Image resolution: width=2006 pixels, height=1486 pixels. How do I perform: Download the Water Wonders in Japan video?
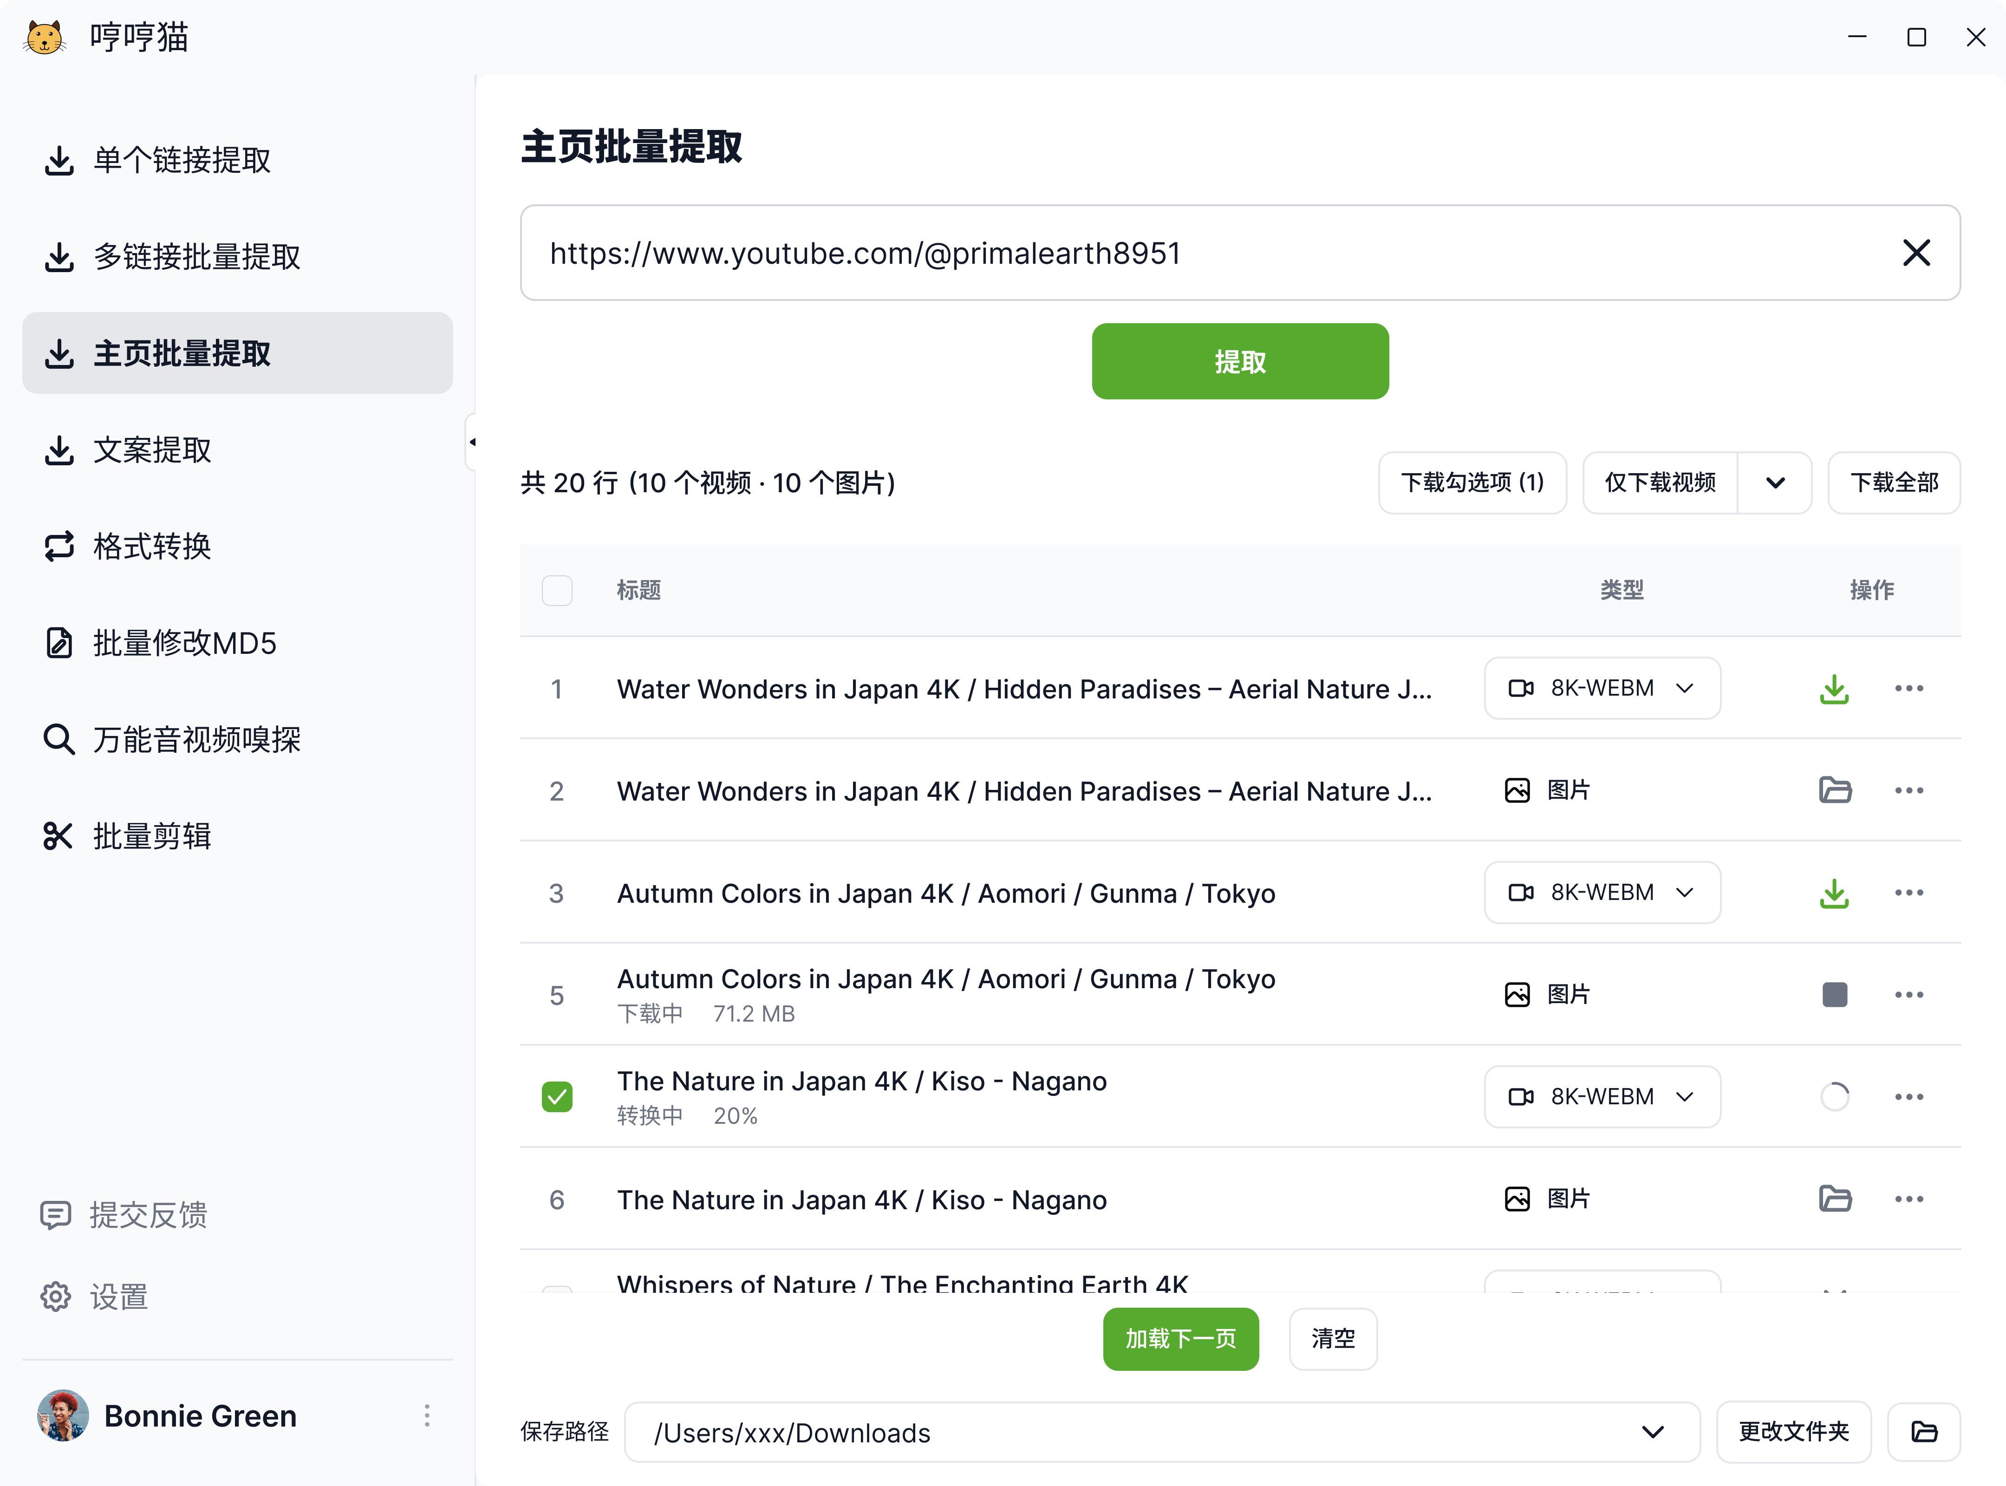click(1835, 688)
